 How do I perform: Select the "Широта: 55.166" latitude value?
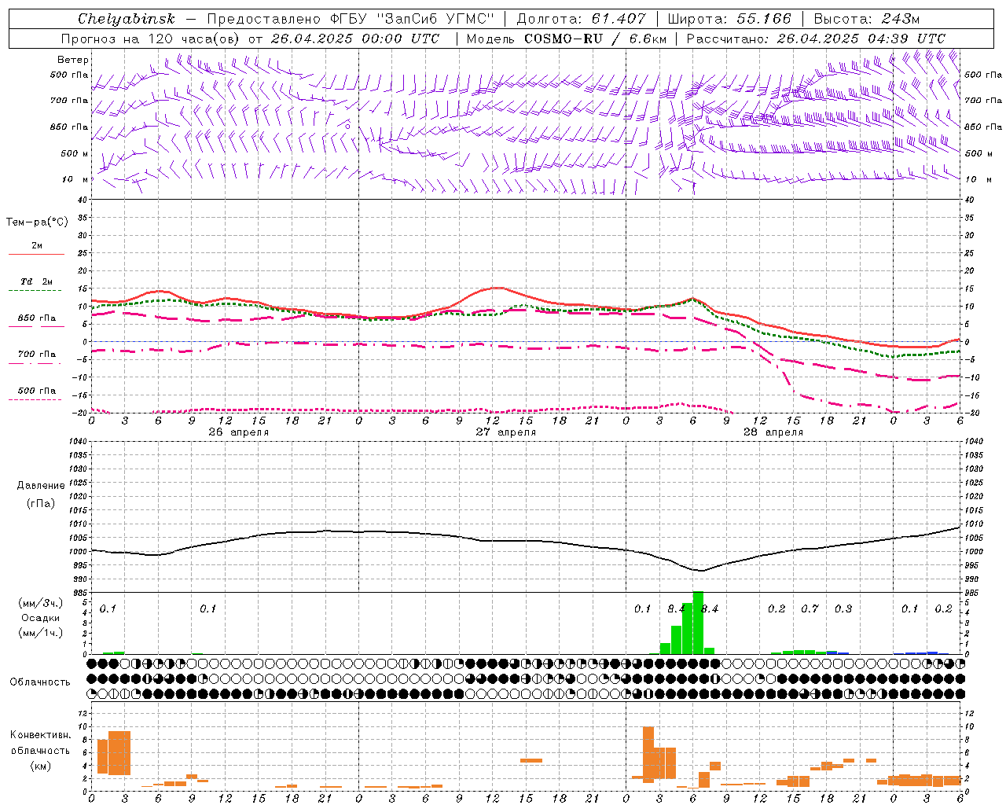coord(729,19)
